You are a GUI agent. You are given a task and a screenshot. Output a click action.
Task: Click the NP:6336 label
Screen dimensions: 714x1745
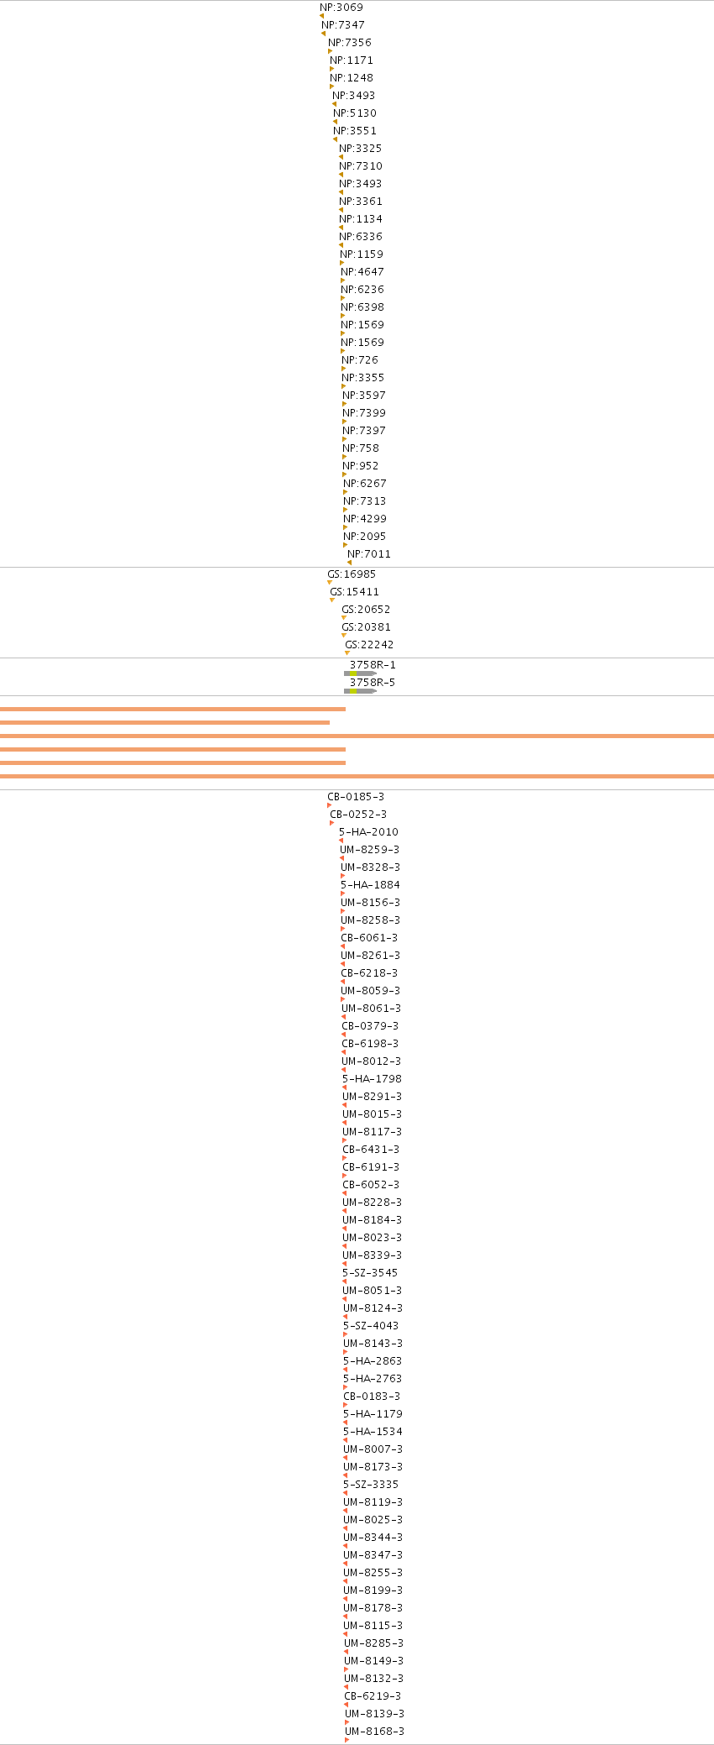(361, 237)
